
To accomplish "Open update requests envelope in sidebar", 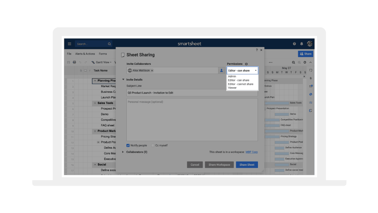I will point(310,86).
